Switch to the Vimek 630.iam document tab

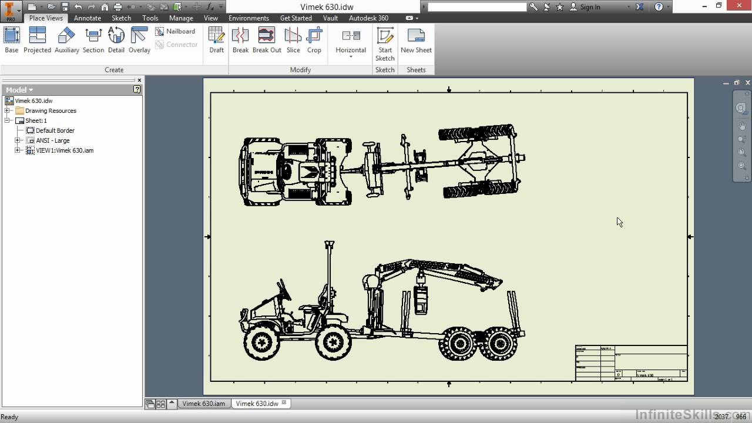[x=203, y=403]
